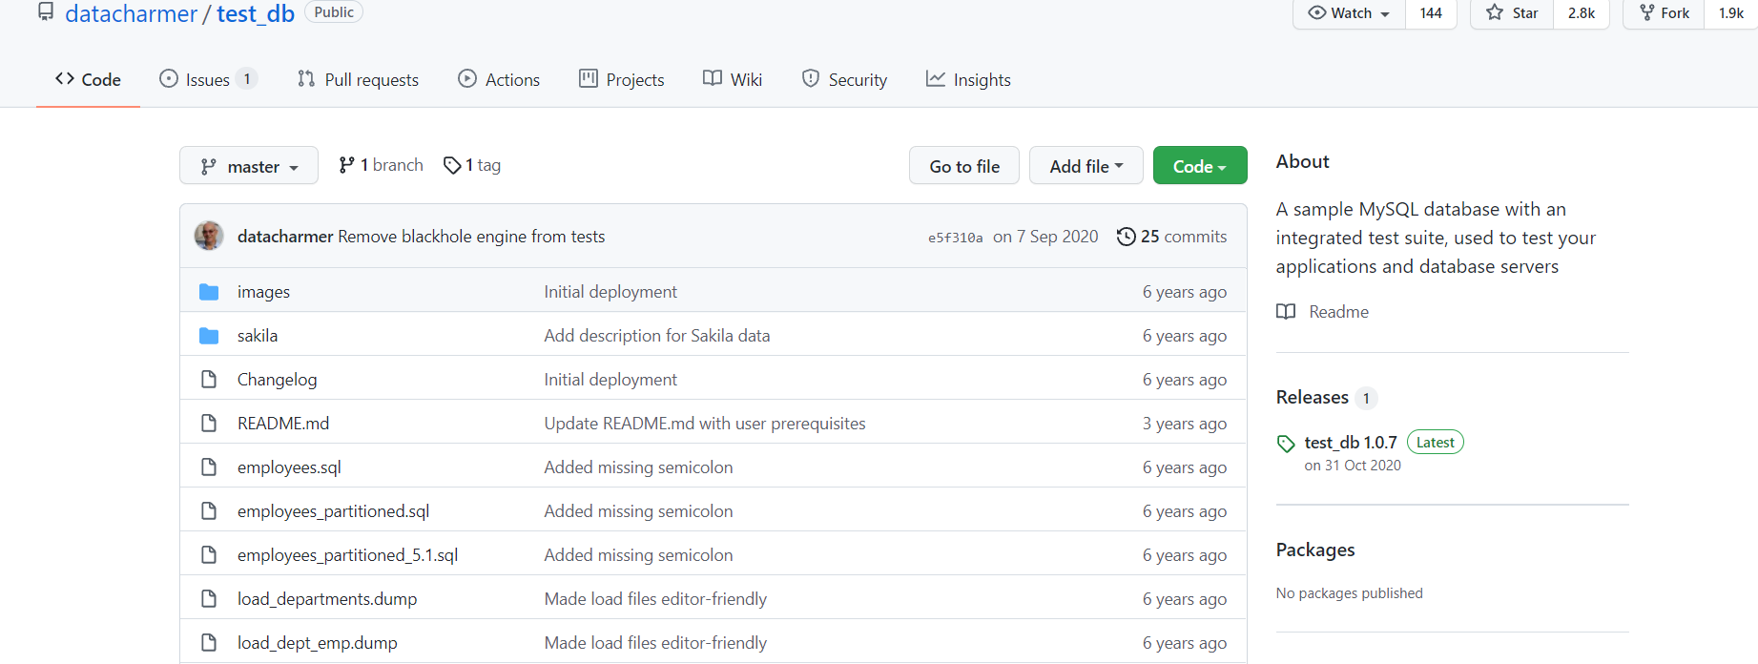Click the commit history clock icon
Viewport: 1758px width, 664px height.
1127,237
